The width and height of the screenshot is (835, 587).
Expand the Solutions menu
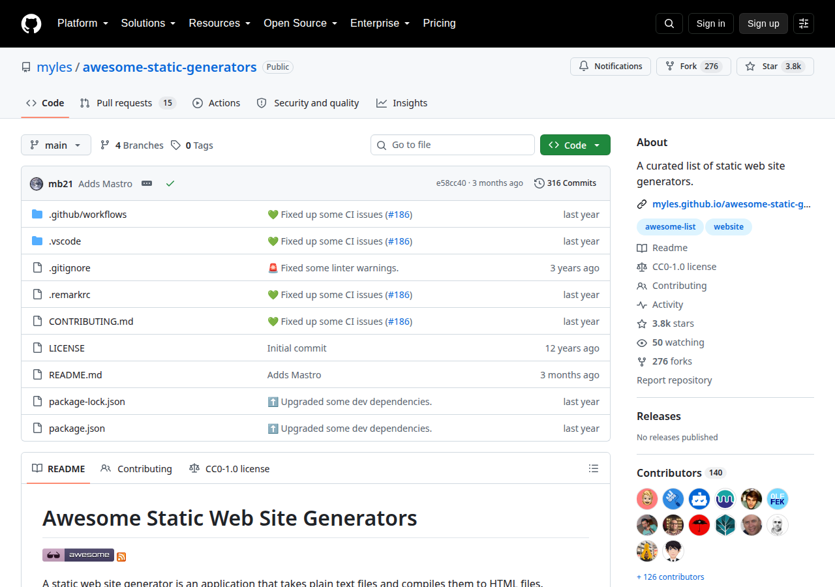(x=149, y=23)
